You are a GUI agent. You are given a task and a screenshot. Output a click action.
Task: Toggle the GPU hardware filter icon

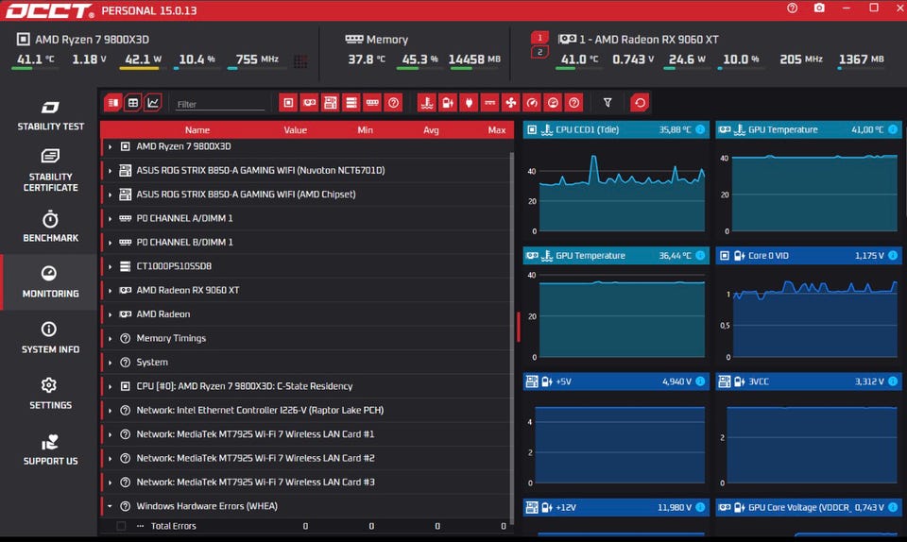(310, 103)
